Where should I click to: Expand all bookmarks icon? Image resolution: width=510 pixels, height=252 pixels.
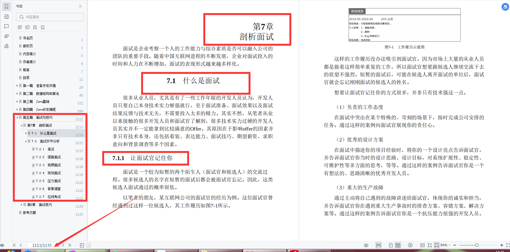click(20, 27)
